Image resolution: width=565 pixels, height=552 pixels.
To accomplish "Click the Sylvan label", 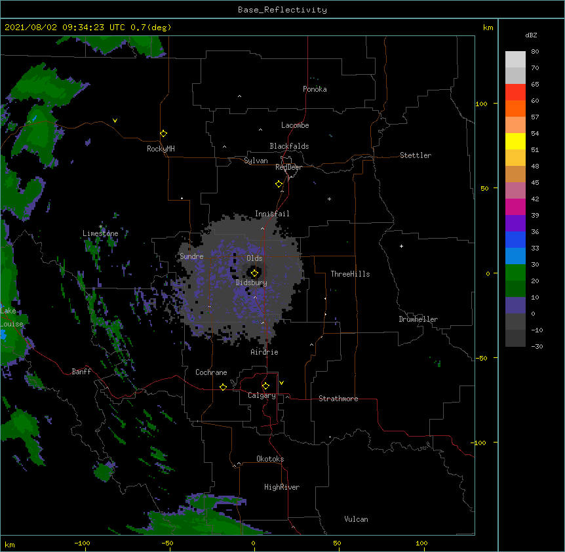I will pyautogui.click(x=256, y=161).
